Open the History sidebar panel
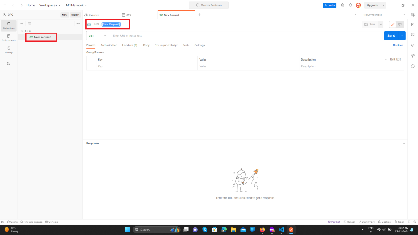This screenshot has height=235, width=418. [8, 50]
